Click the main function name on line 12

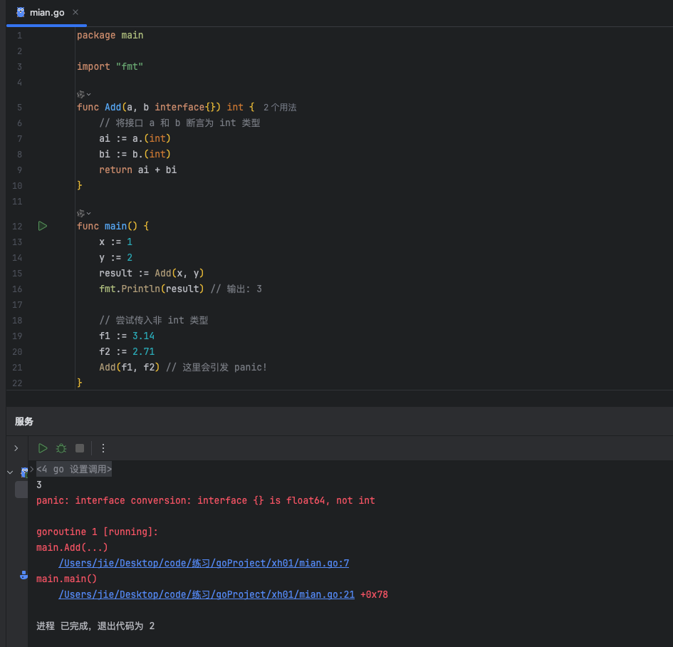[115, 227]
